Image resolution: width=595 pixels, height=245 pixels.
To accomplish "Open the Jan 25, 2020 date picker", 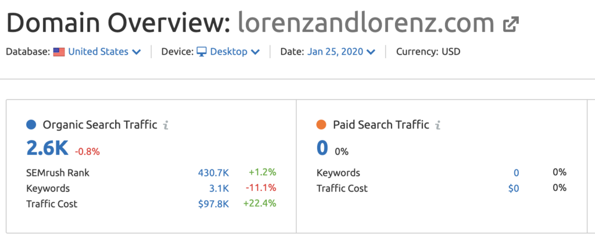I will pyautogui.click(x=340, y=52).
